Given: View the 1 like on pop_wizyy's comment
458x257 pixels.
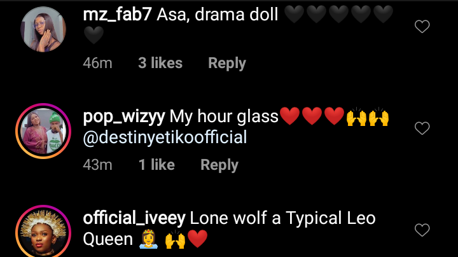Looking at the screenshot, I should 156,165.
